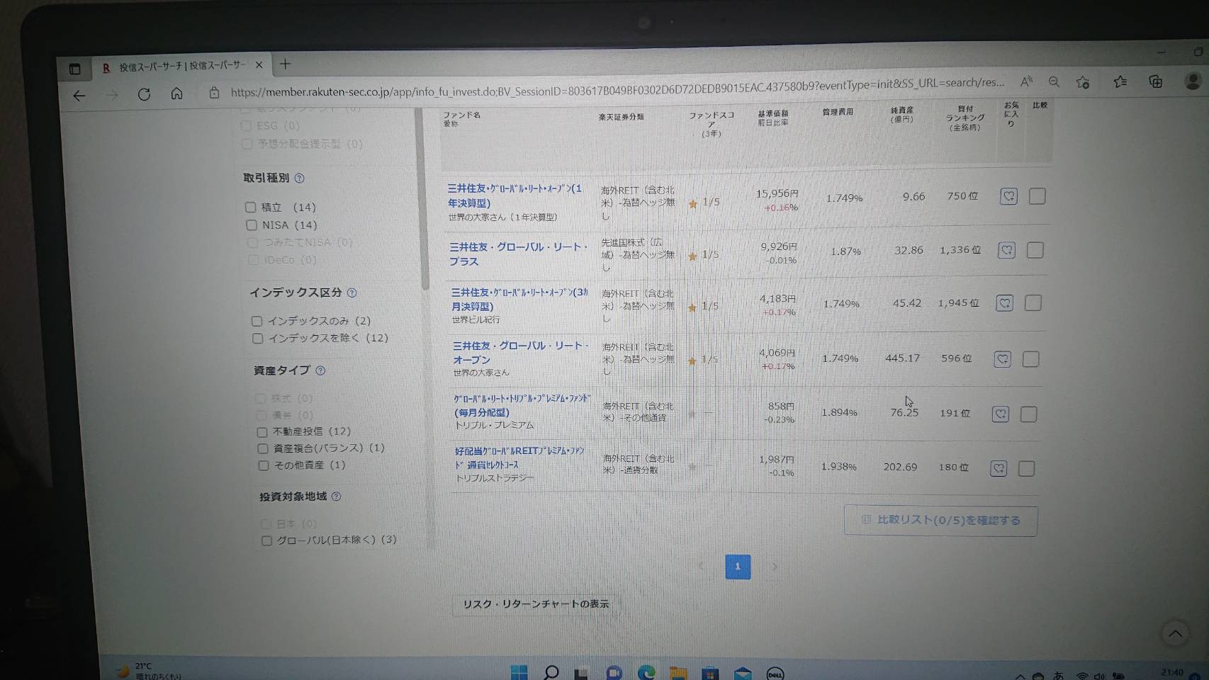Open taskbar search magnifier
The height and width of the screenshot is (680, 1209).
(x=551, y=672)
